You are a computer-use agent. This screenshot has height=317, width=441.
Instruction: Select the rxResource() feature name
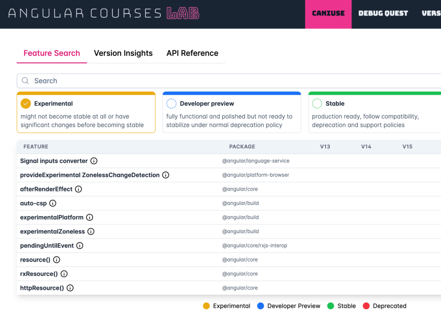(x=39, y=274)
